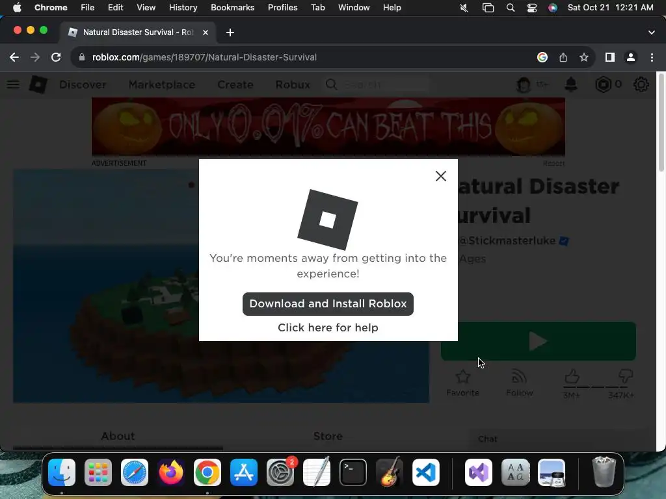Open Visual Studio Code from the Dock

point(426,472)
